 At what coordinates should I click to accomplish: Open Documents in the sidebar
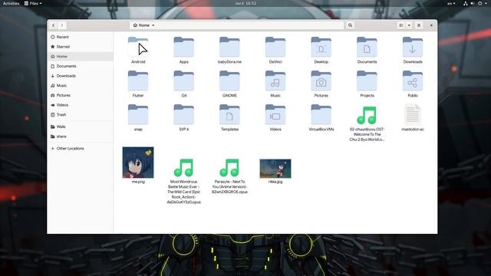pyautogui.click(x=80, y=66)
